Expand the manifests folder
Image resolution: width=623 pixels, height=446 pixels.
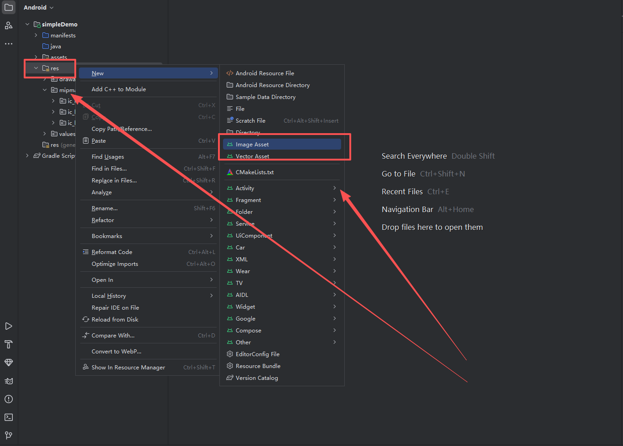pyautogui.click(x=36, y=35)
